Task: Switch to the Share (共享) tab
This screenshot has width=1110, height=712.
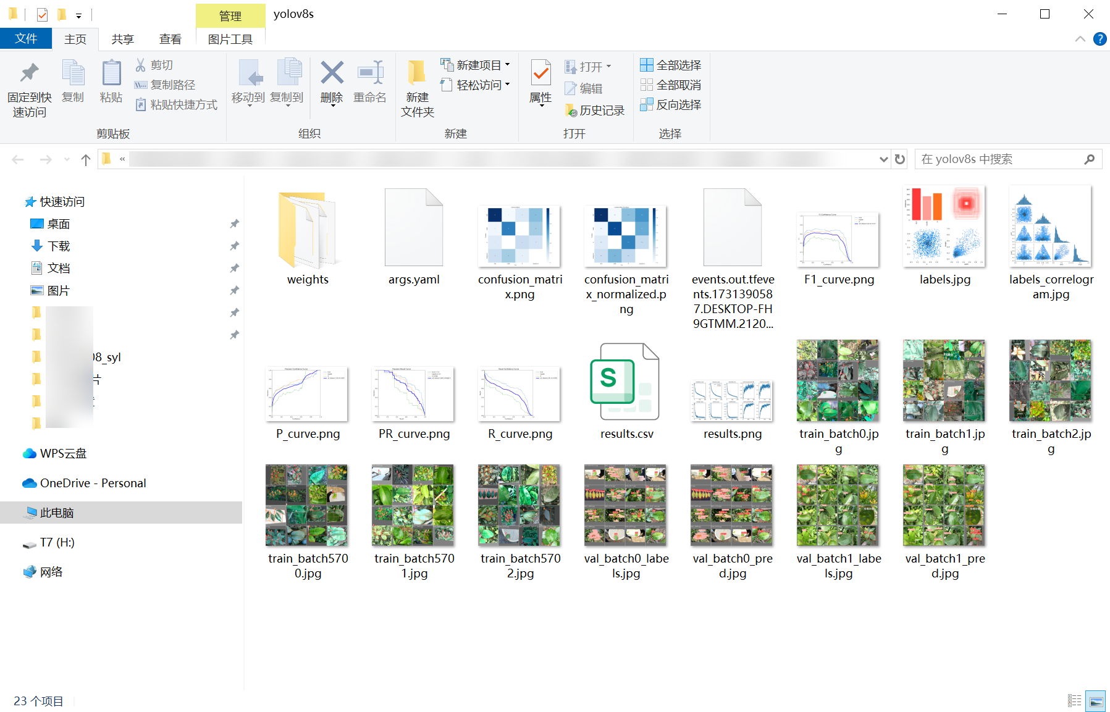Action: 122,40
